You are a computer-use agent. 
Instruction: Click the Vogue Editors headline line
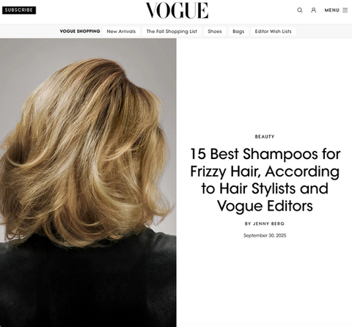click(x=265, y=206)
